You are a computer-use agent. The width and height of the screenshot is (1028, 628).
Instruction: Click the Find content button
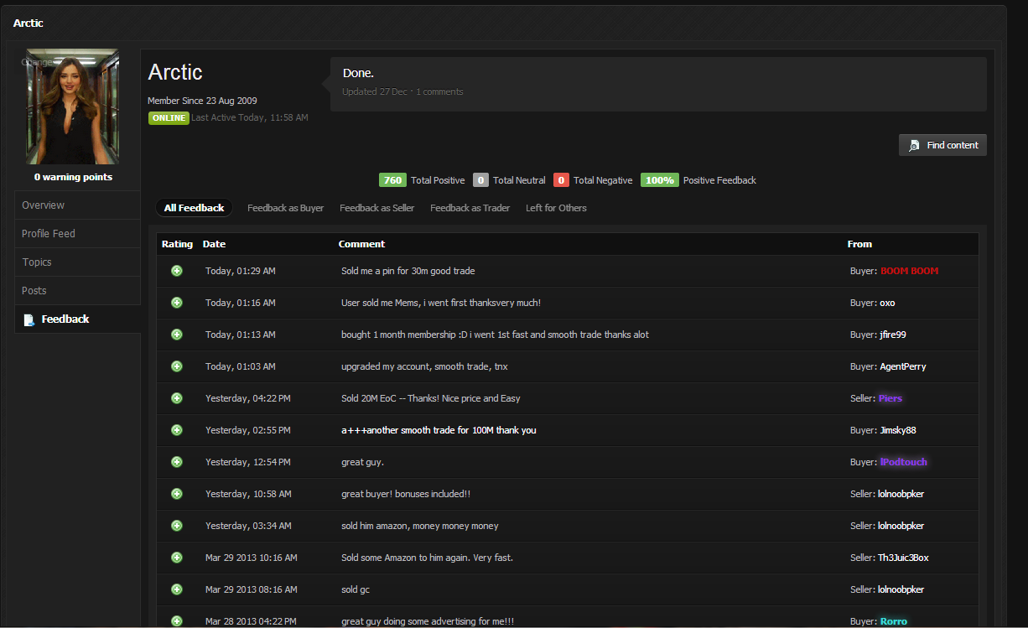pyautogui.click(x=942, y=145)
